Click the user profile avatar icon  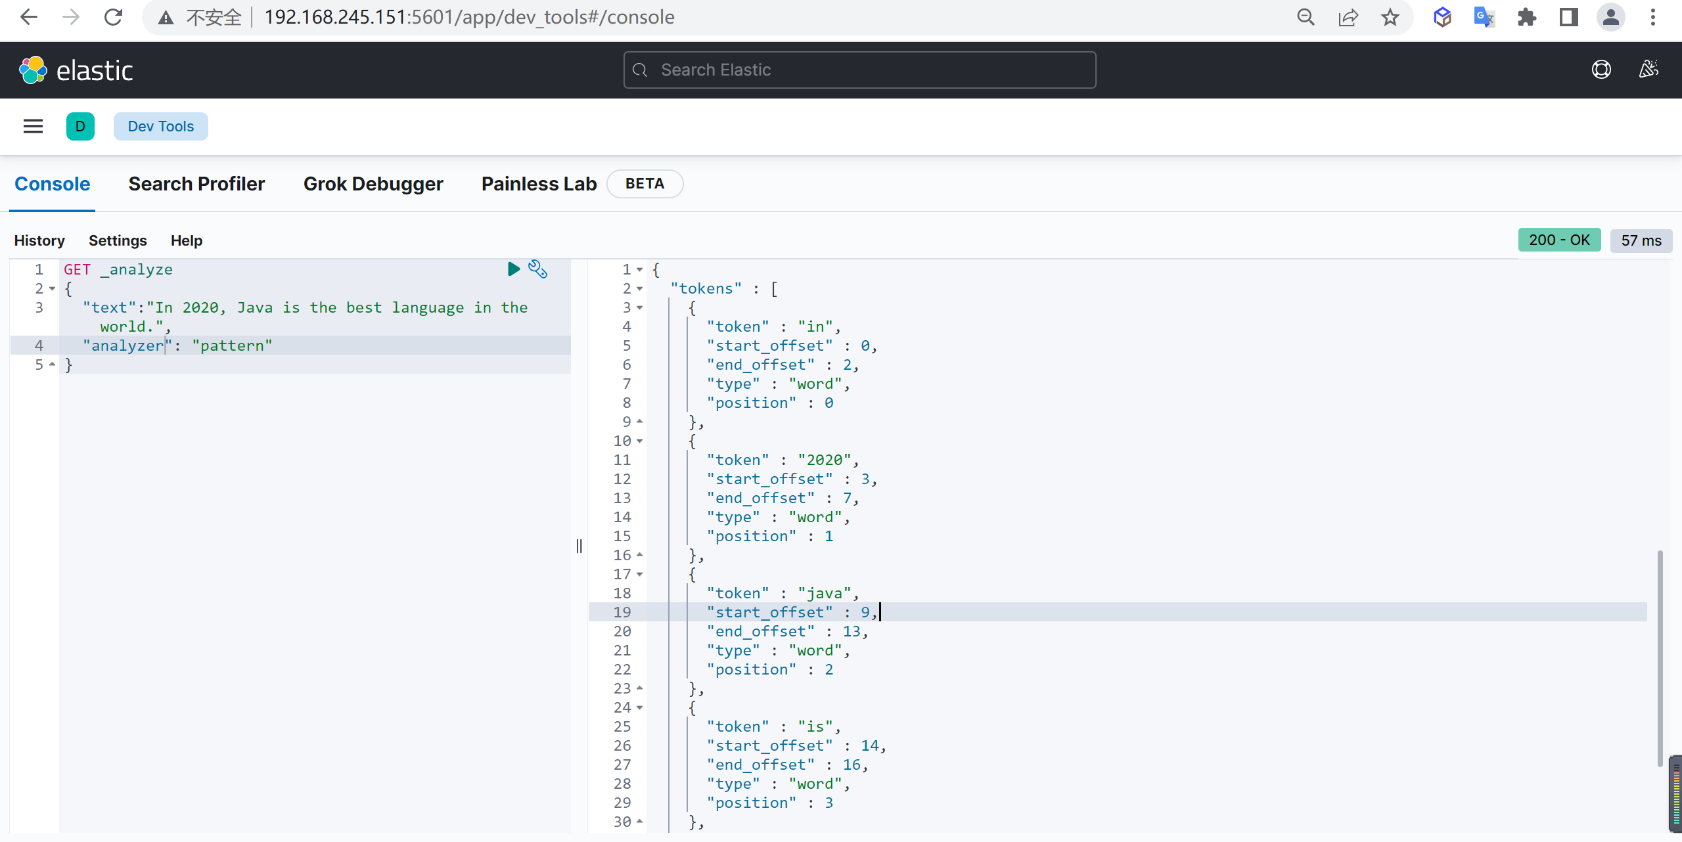coord(1610,16)
